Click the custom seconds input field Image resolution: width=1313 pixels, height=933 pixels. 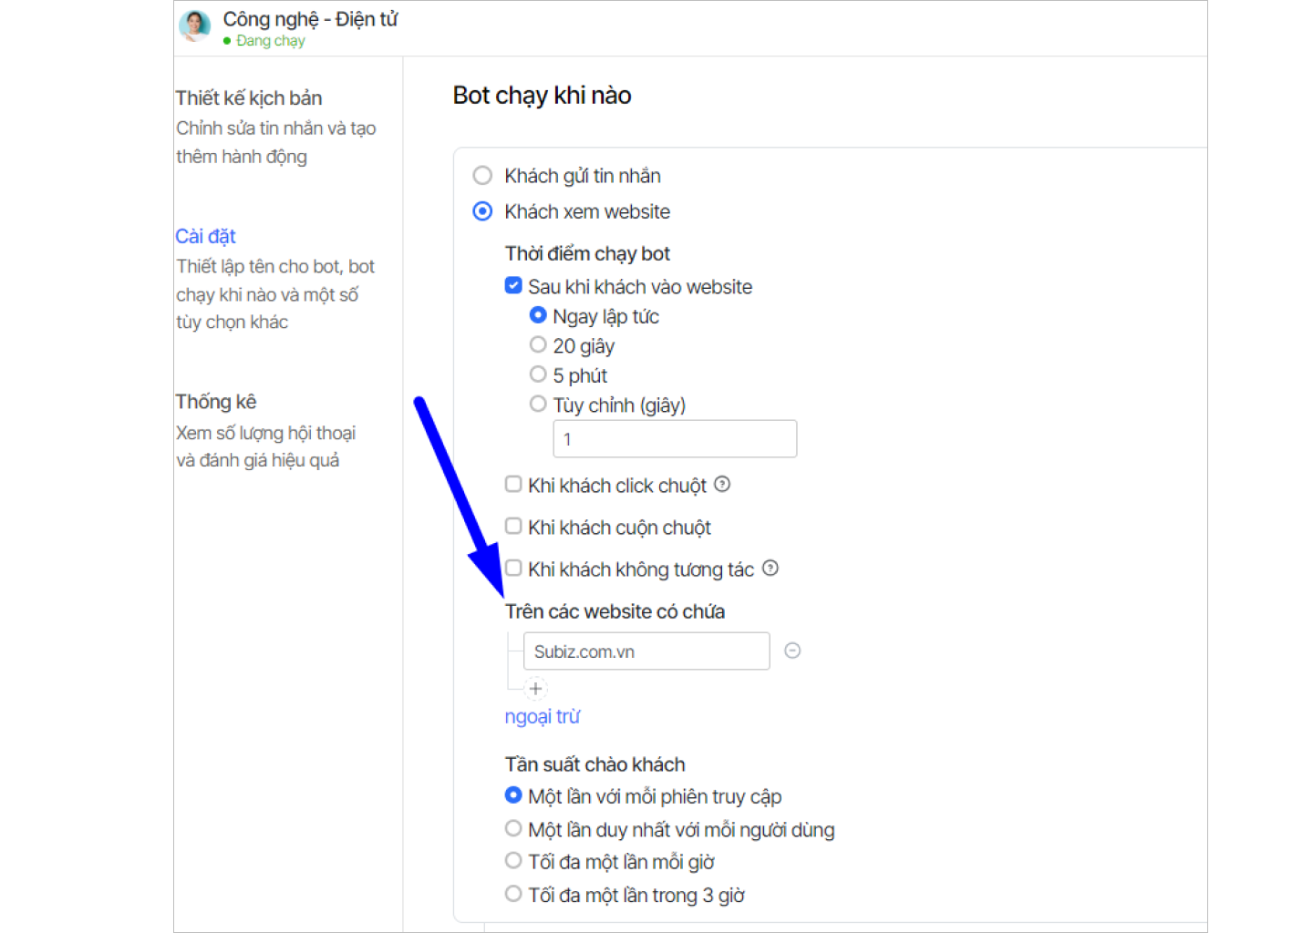pyautogui.click(x=675, y=439)
